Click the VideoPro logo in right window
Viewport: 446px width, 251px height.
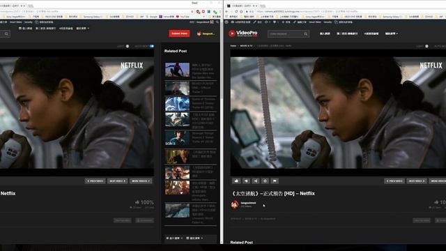click(243, 33)
